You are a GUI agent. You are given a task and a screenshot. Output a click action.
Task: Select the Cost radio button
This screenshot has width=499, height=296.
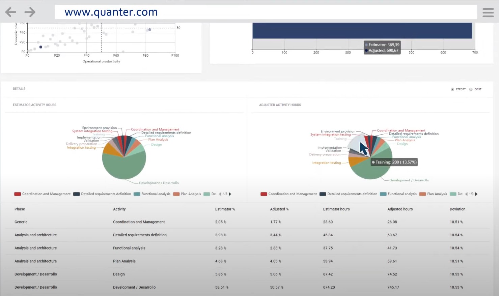(471, 89)
